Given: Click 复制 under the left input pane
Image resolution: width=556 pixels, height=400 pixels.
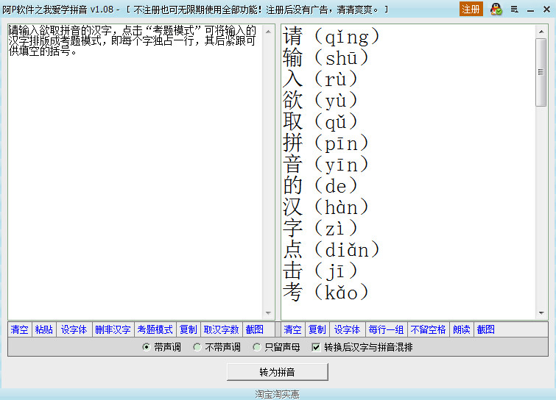Looking at the screenshot, I should (189, 329).
